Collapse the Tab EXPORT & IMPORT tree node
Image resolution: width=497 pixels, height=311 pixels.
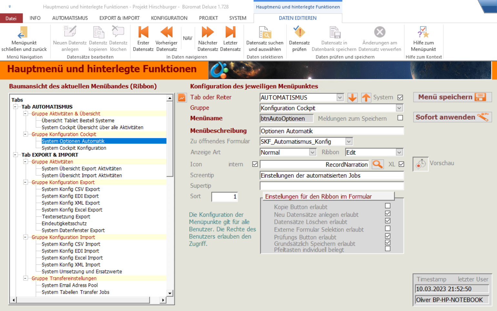click(x=15, y=155)
